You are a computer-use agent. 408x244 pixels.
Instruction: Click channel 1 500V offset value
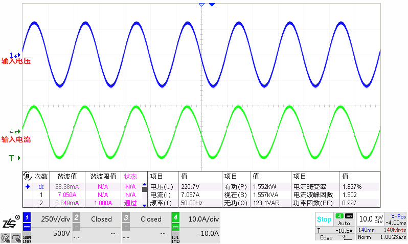click(61, 233)
